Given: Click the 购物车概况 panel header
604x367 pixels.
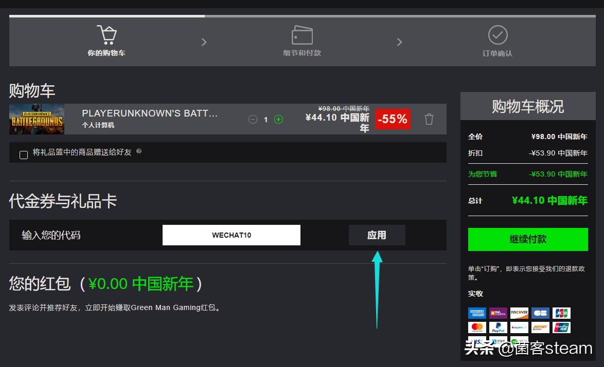Looking at the screenshot, I should click(x=528, y=106).
